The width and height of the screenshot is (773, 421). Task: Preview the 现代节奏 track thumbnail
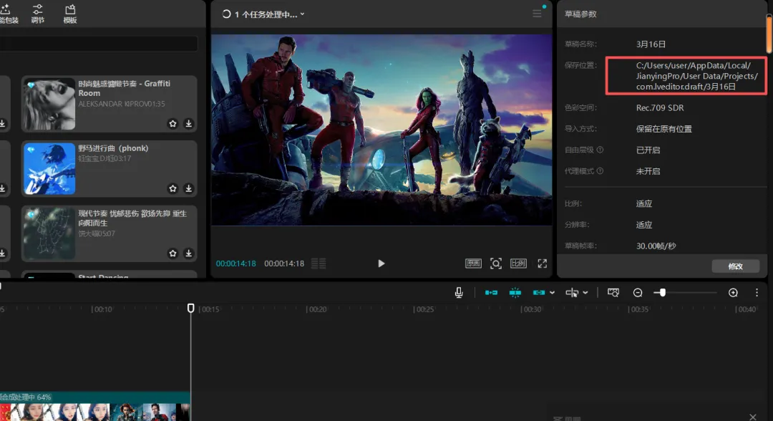pos(49,233)
